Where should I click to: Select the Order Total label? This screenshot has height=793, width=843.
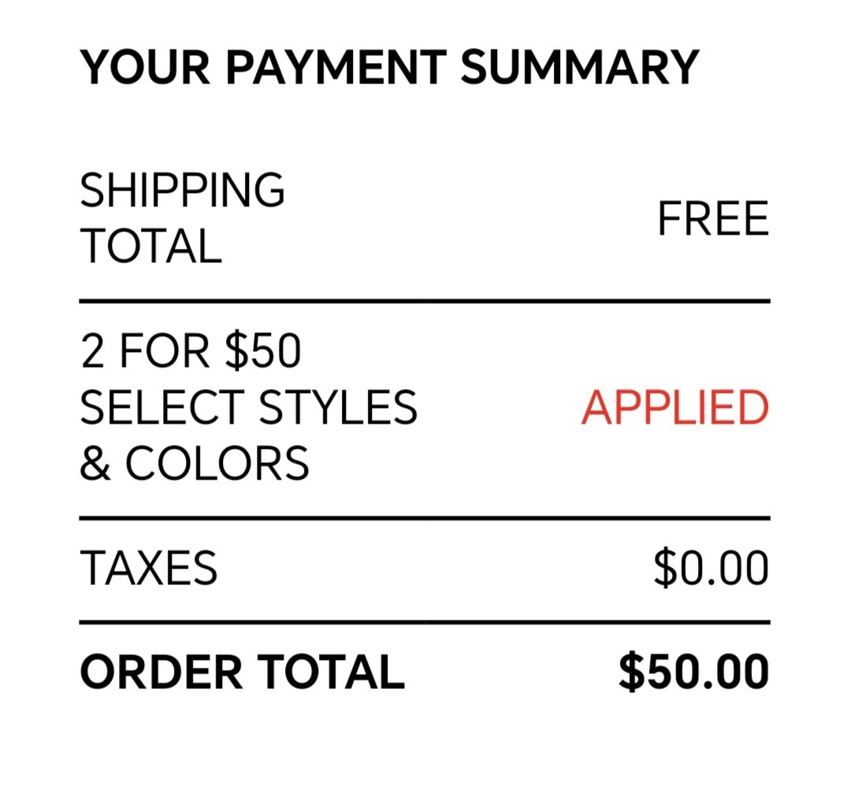242,672
